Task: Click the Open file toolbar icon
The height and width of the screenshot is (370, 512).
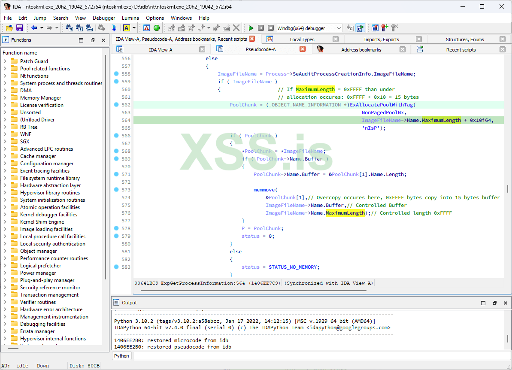Action: (x=9, y=28)
